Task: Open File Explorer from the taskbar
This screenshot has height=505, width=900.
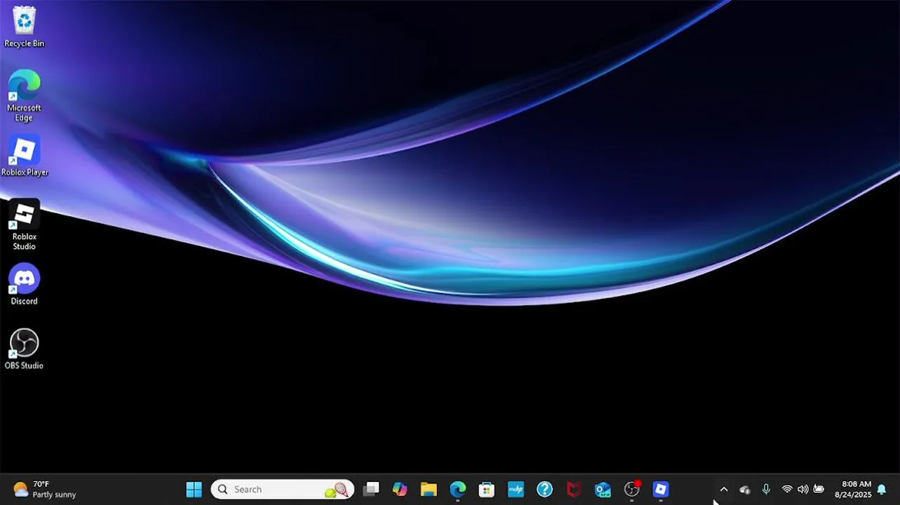Action: (428, 490)
